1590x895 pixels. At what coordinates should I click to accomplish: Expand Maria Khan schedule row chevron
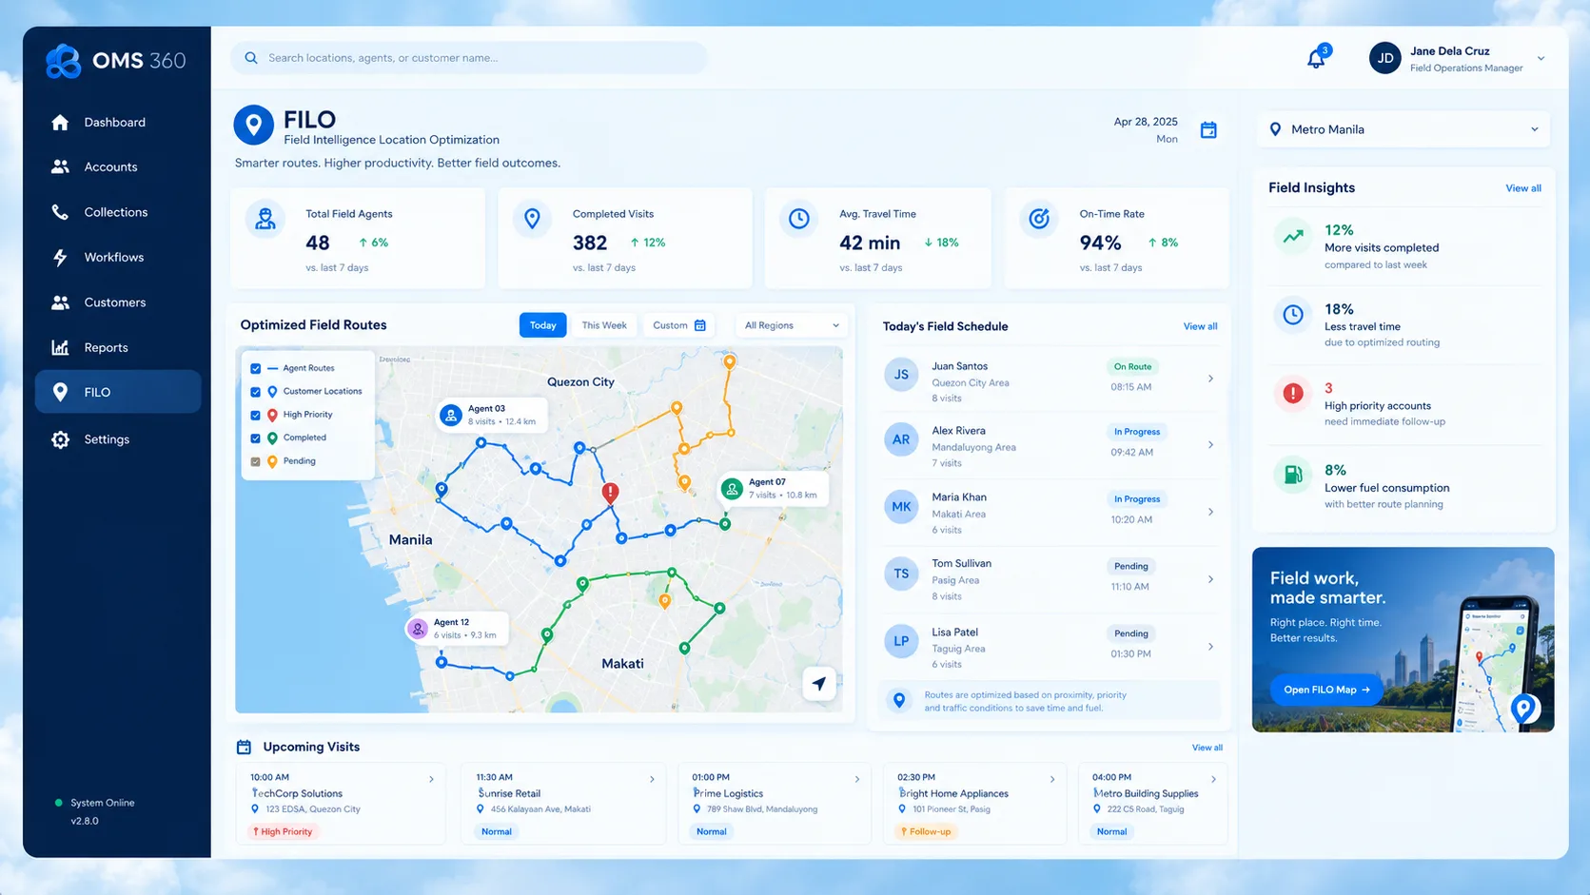click(1210, 512)
